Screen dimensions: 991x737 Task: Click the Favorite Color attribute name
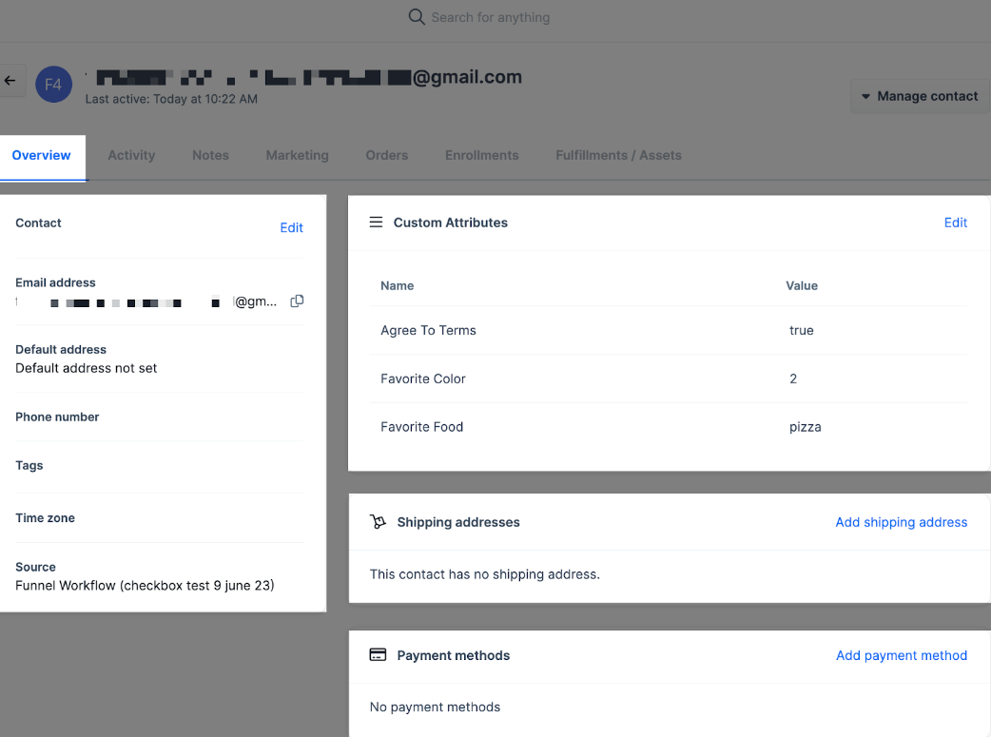click(423, 378)
